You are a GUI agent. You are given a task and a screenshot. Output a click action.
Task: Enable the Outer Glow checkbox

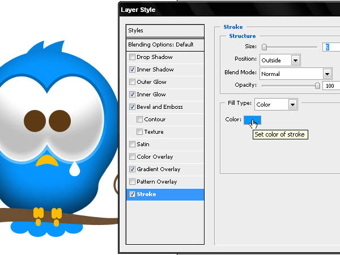[x=132, y=82]
